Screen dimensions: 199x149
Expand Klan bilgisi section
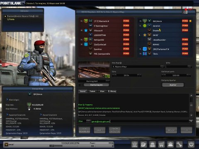coord(7,99)
